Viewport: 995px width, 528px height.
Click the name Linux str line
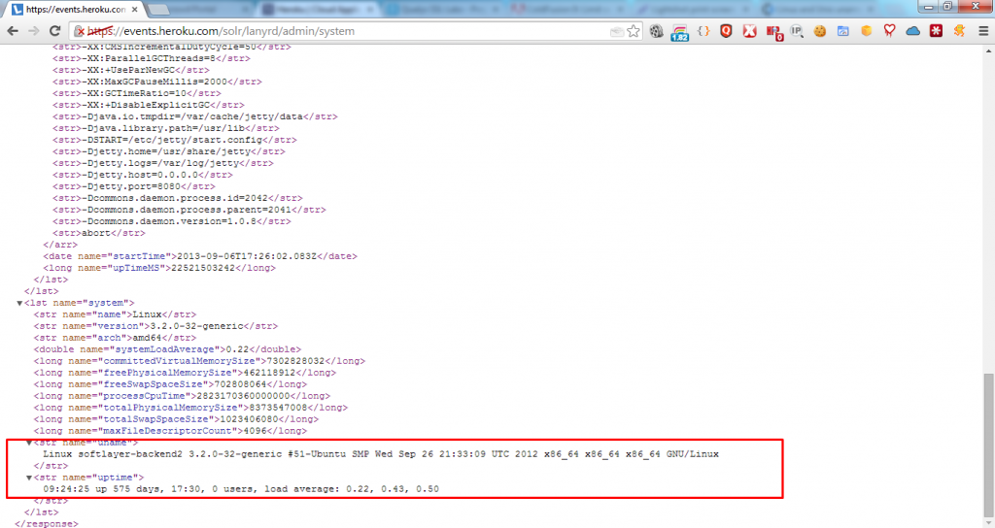pyautogui.click(x=115, y=314)
